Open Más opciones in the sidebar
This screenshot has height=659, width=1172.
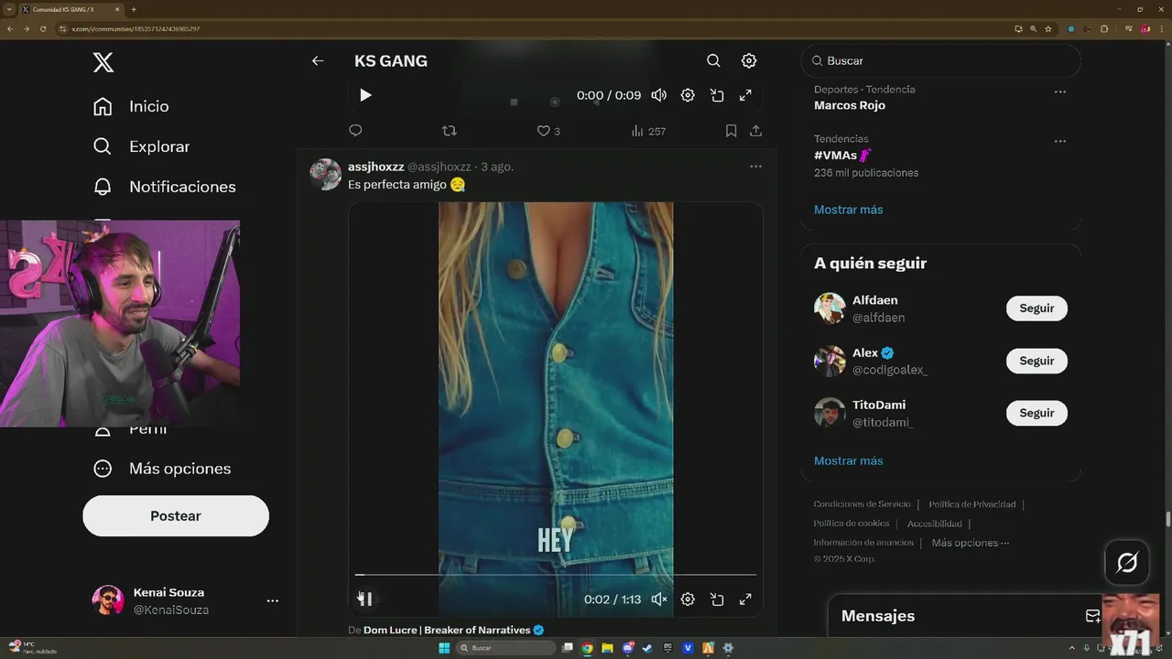click(x=162, y=469)
